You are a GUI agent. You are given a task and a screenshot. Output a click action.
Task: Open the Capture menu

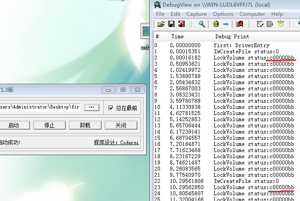pos(197,14)
